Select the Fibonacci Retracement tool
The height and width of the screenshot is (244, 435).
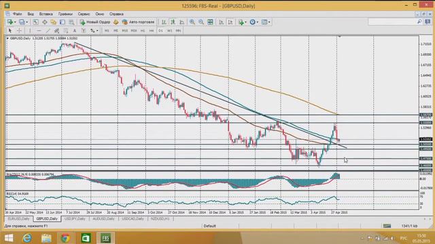point(66,30)
